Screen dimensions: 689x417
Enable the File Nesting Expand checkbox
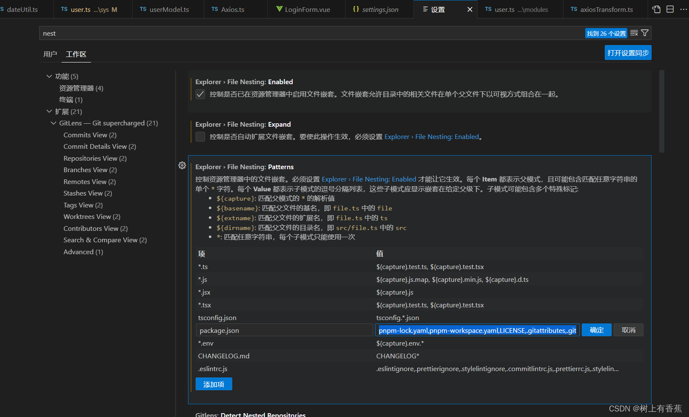tap(200, 136)
